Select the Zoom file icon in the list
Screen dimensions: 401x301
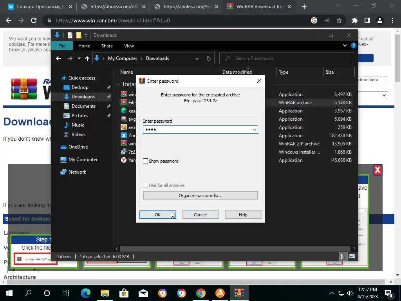[124, 135]
